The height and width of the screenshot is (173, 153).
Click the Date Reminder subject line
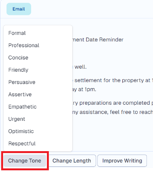point(98,40)
